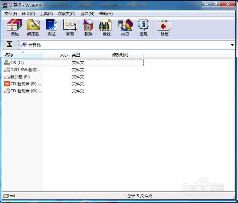Click 文件夹 type cell of OS (C:)
This screenshot has width=238, height=203.
78,63
